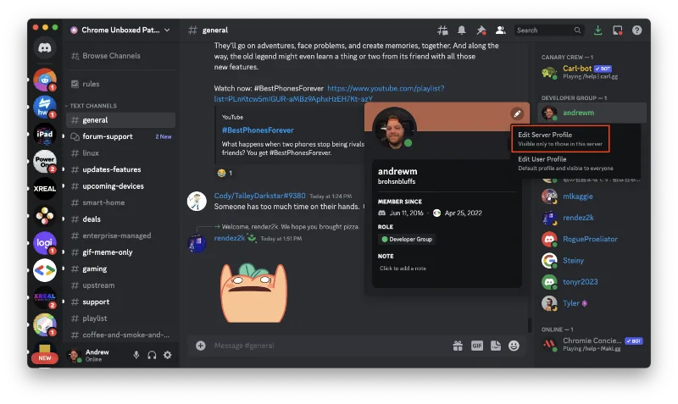Click Cody/TalleyDarkstar#9380 username
The height and width of the screenshot is (404, 678).
tap(260, 196)
